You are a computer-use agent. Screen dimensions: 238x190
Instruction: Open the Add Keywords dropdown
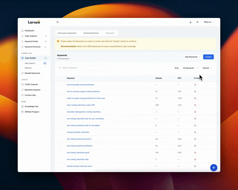[x=193, y=57]
